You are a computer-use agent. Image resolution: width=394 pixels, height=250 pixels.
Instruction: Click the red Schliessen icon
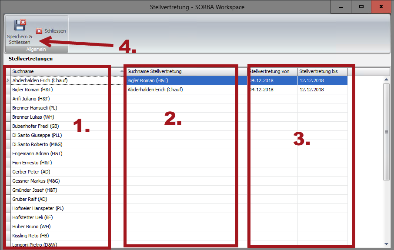point(39,31)
